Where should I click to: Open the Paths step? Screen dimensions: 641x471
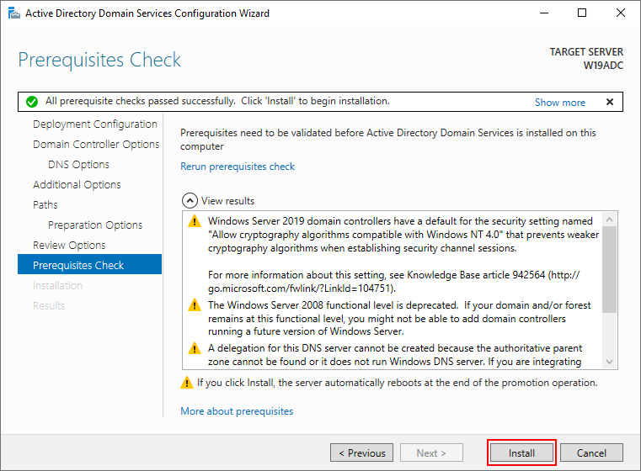pyautogui.click(x=45, y=204)
